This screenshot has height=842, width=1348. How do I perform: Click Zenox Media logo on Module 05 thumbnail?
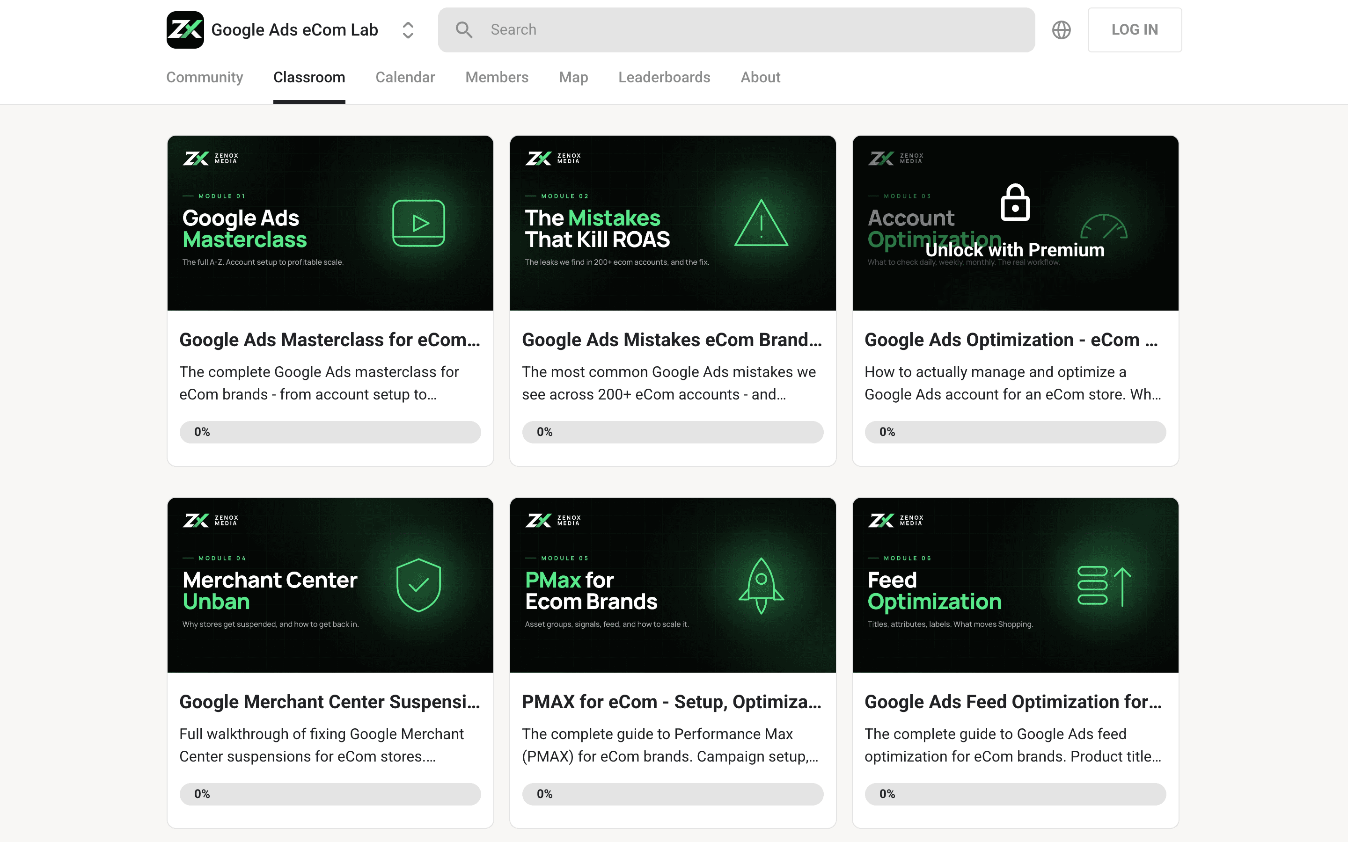point(553,521)
